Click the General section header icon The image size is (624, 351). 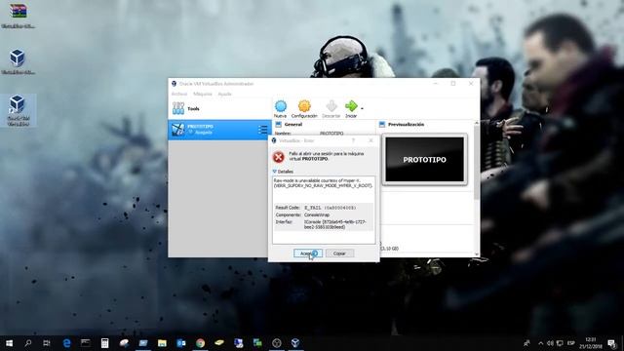click(278, 125)
